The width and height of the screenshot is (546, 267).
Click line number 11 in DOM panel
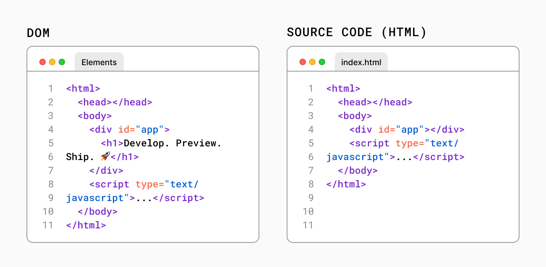48,225
